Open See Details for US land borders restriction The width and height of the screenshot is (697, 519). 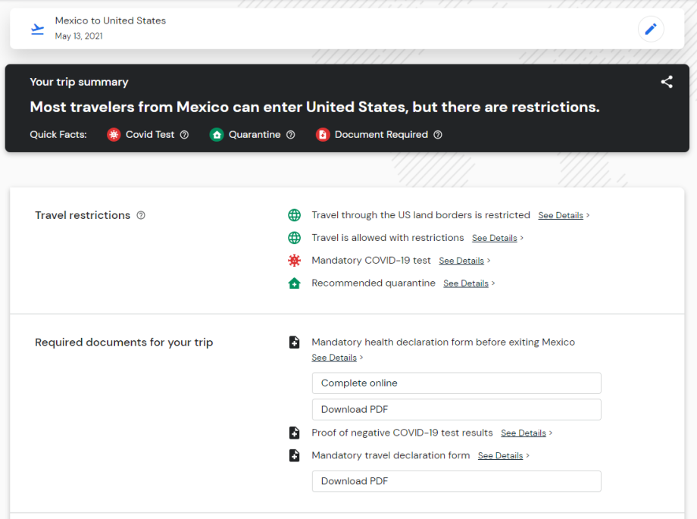(561, 215)
